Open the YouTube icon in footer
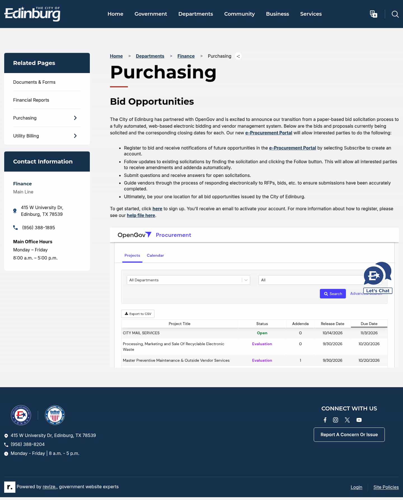Image resolution: width=403 pixels, height=500 pixels. coord(359,420)
